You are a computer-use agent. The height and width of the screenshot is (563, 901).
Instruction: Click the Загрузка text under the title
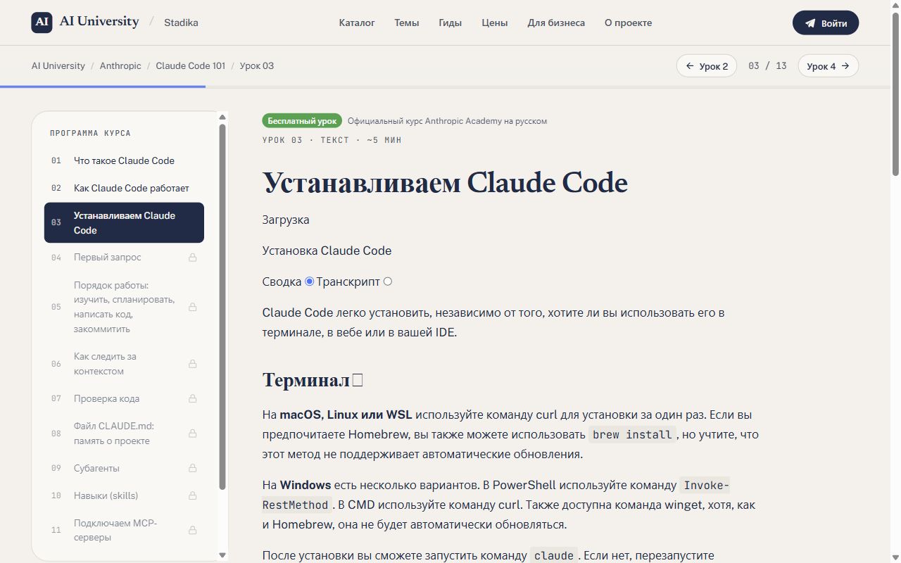click(286, 220)
